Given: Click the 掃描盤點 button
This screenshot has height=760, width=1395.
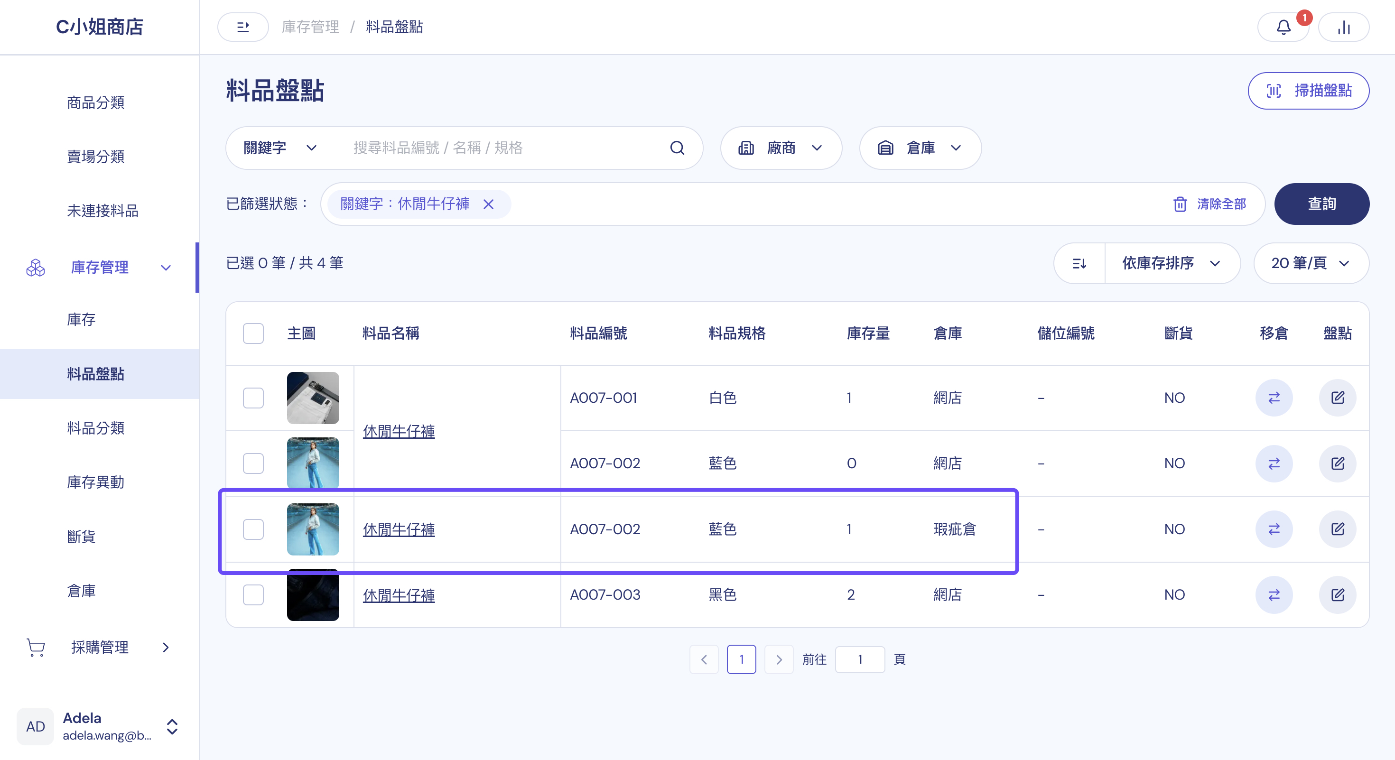Looking at the screenshot, I should coord(1308,91).
